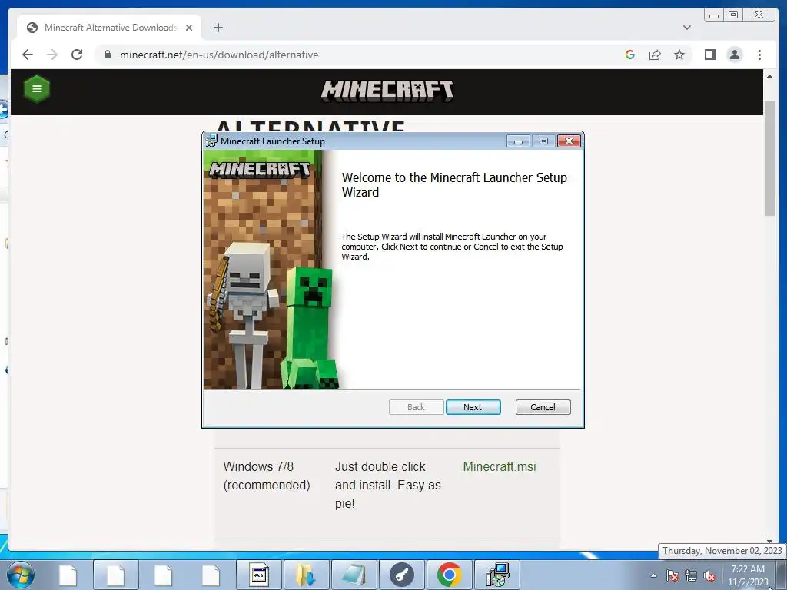
Task: Open the green hamburger menu on Minecraft site
Action: pyautogui.click(x=37, y=89)
